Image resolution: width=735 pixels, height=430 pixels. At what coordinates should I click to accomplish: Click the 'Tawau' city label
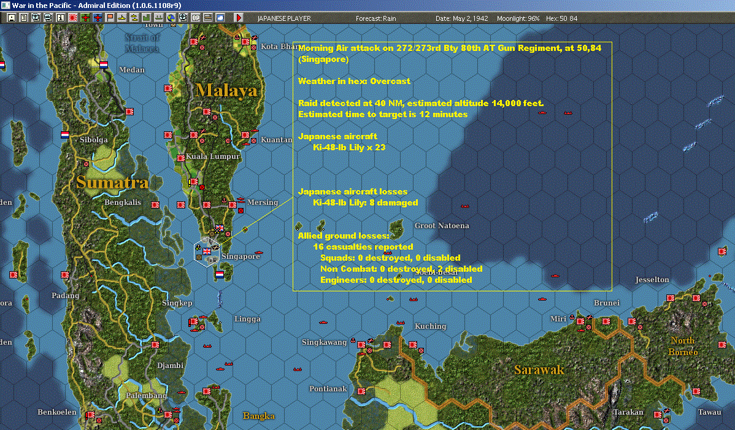709,412
